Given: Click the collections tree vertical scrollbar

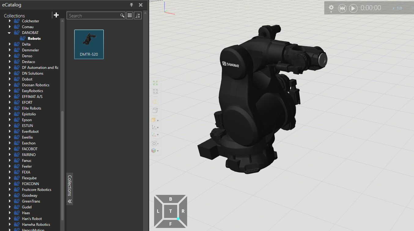Looking at the screenshot, I should pyautogui.click(x=62, y=165).
